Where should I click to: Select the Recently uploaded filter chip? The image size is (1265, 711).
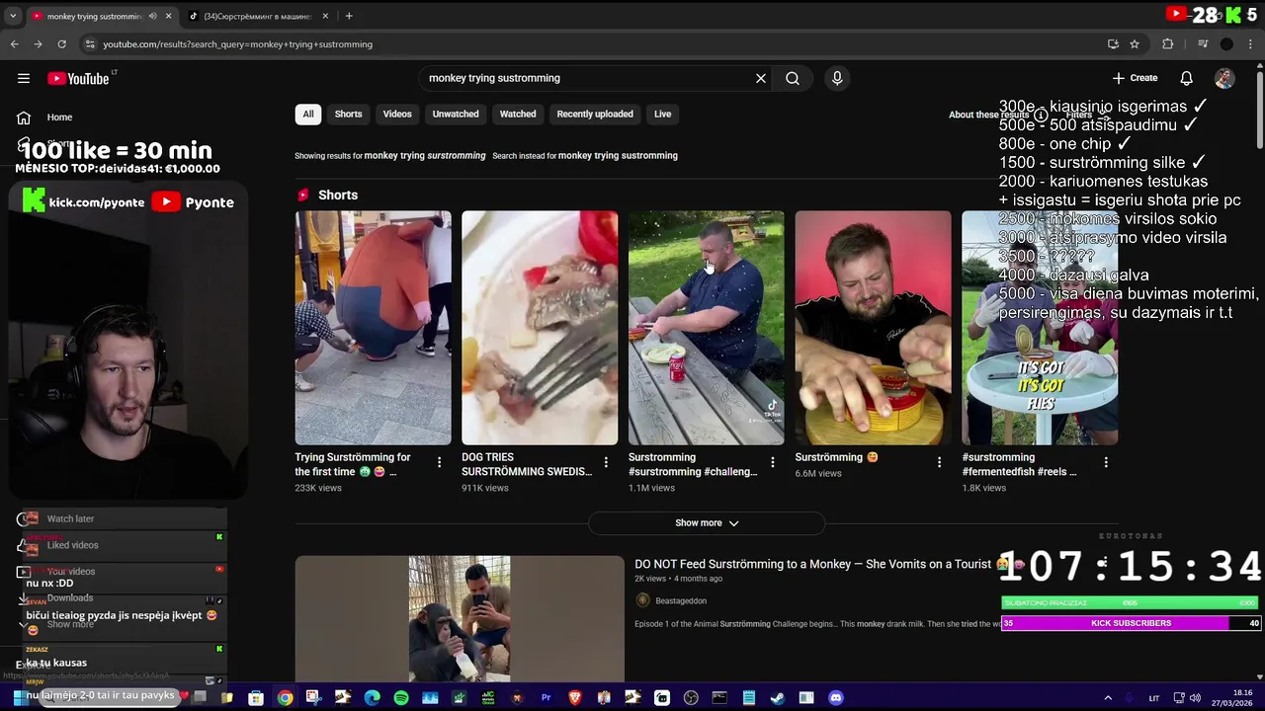[595, 114]
